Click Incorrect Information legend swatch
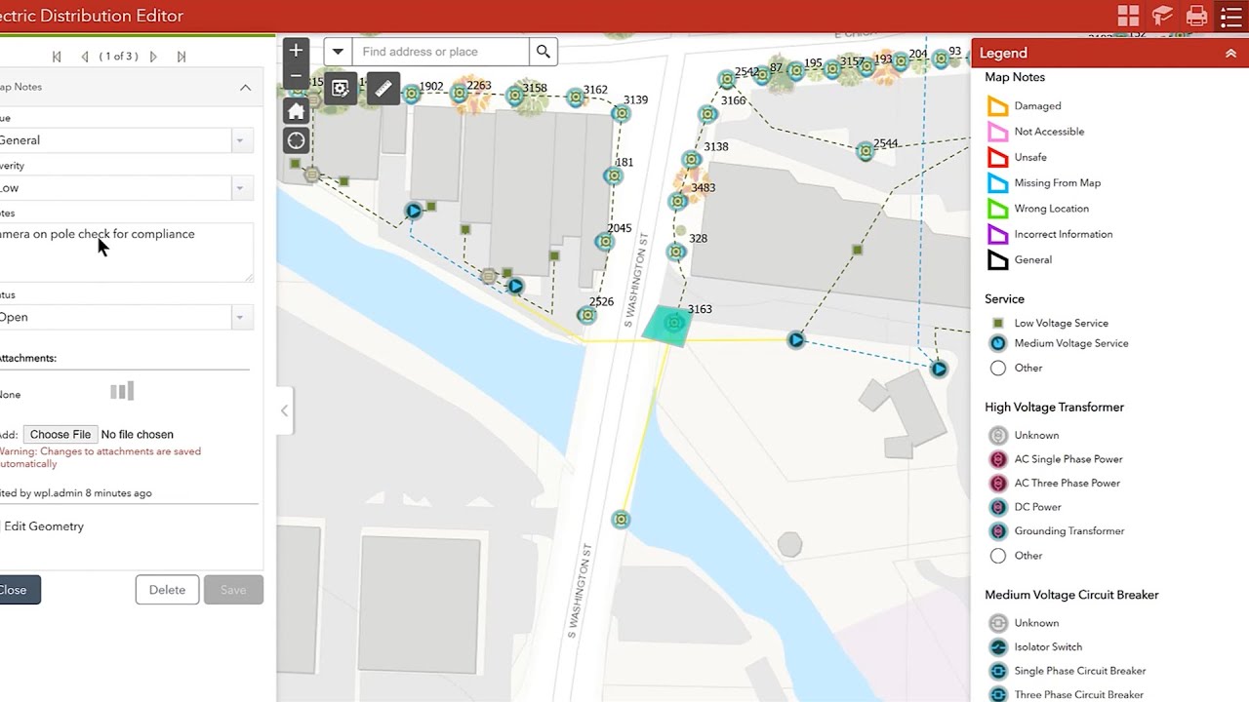Screen dimensions: 1249x702 tap(997, 234)
